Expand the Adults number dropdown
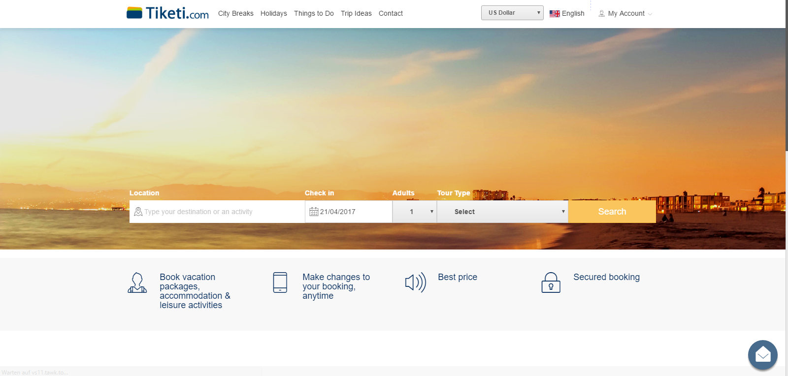 415,212
